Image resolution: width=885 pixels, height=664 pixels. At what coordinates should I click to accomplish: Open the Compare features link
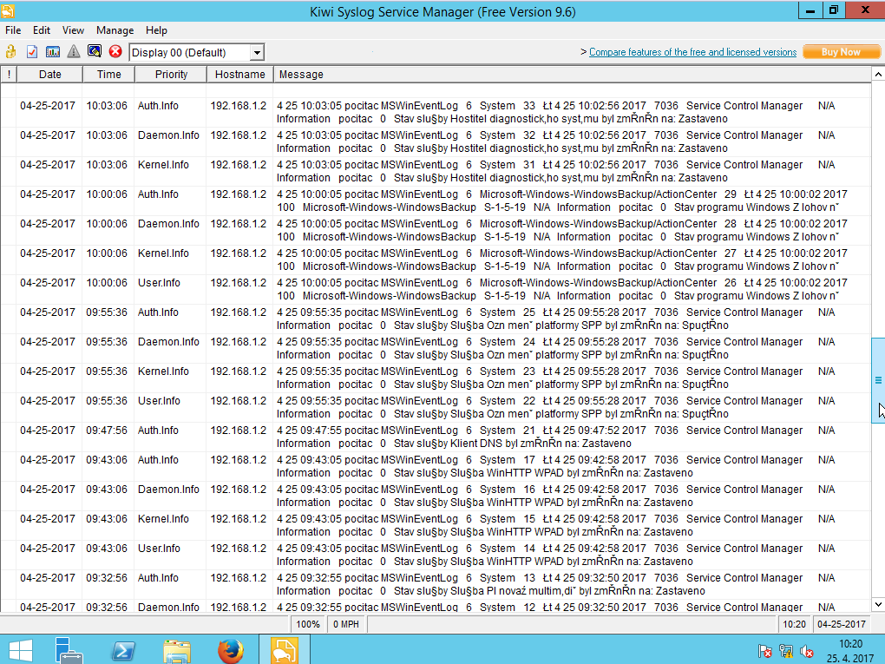click(x=692, y=52)
